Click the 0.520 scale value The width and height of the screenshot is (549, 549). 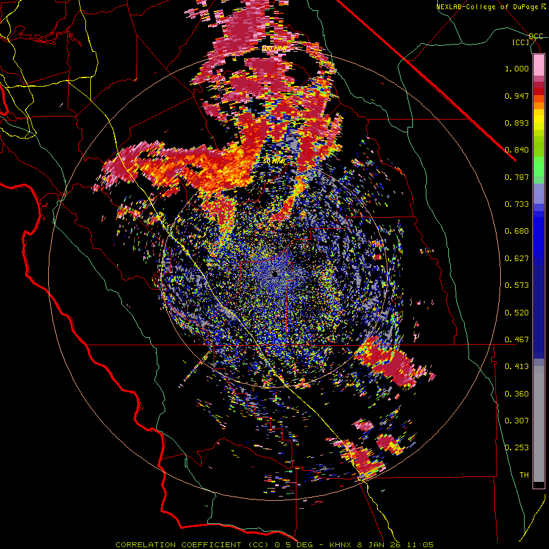pyautogui.click(x=517, y=312)
